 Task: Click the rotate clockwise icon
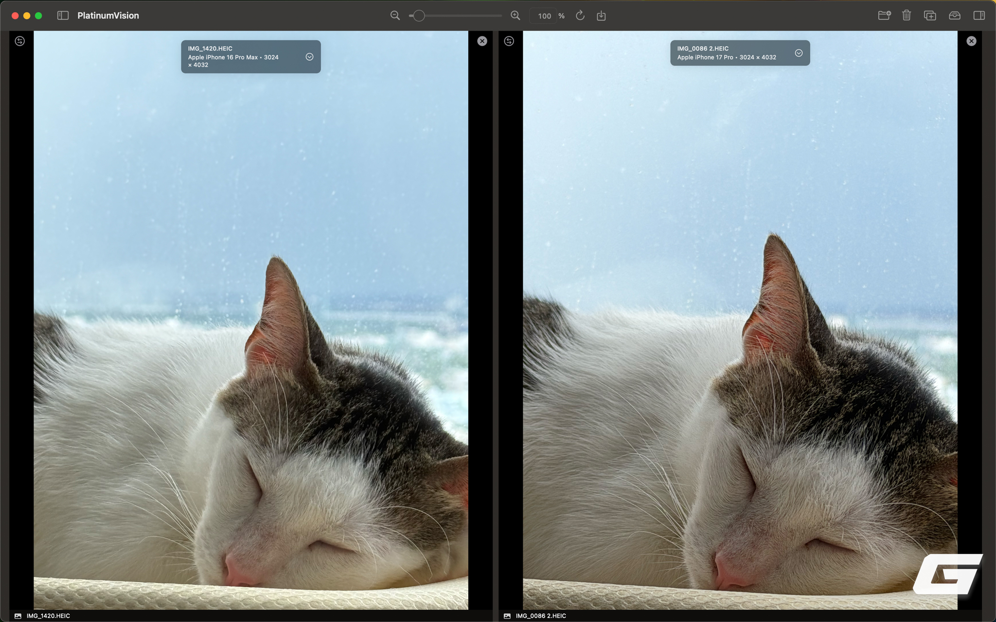click(x=580, y=16)
